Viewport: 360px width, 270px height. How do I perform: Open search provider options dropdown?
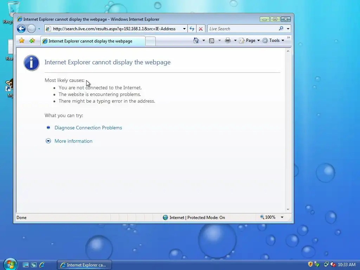(x=288, y=29)
